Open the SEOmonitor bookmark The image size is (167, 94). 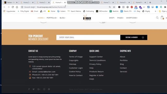click(x=102, y=11)
